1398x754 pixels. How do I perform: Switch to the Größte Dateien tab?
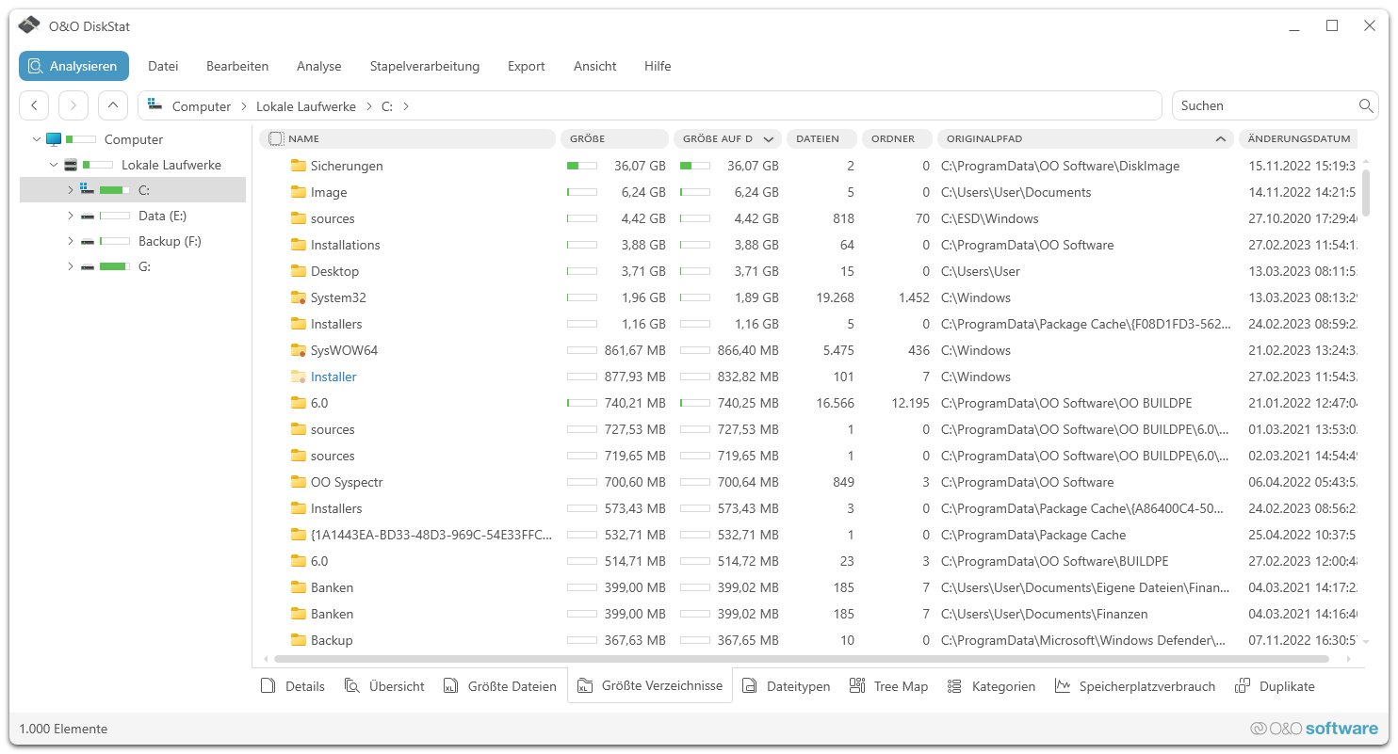tap(500, 686)
